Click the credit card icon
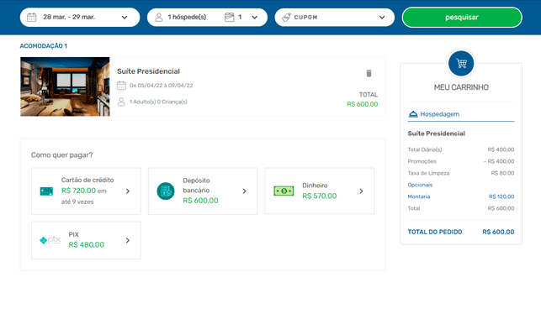541x314 pixels. point(46,191)
